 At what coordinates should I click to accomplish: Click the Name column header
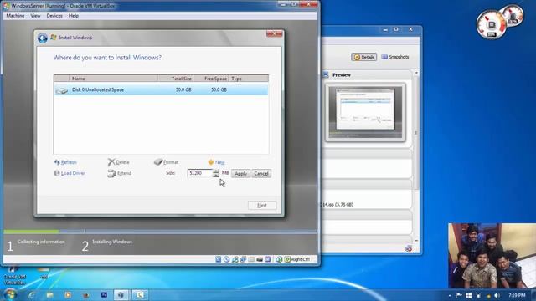coord(114,79)
